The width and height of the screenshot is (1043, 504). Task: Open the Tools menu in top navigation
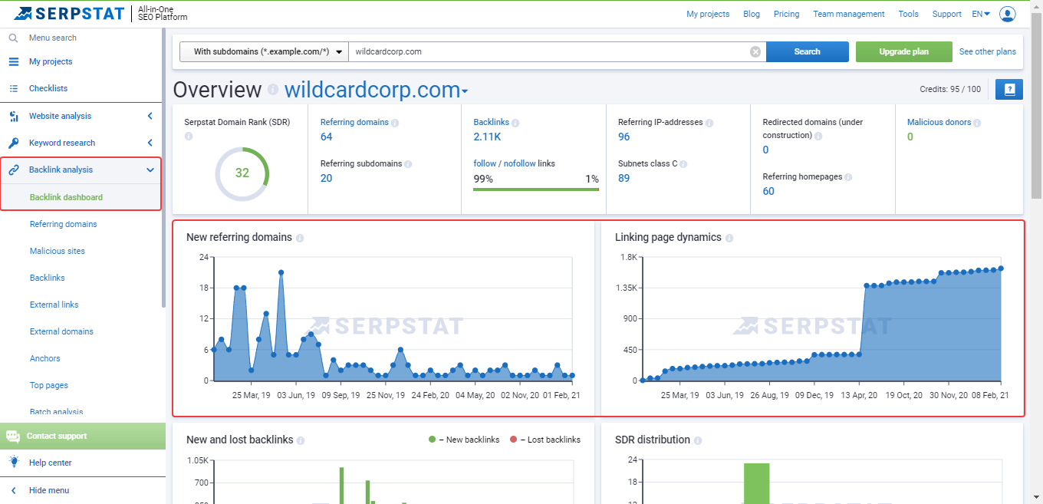click(x=908, y=13)
